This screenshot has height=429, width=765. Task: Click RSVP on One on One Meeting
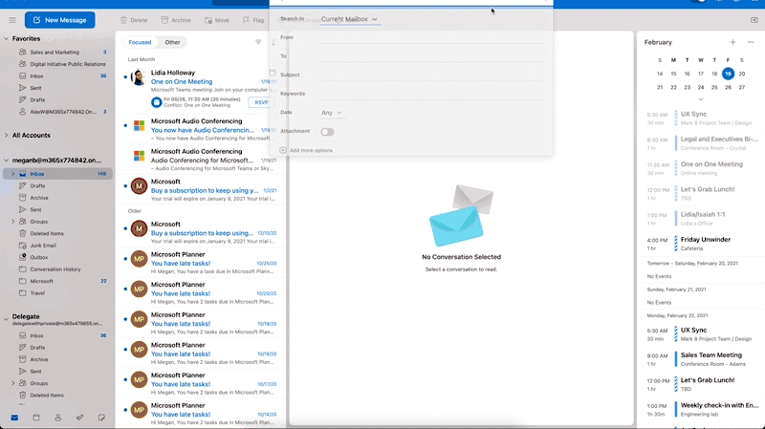point(261,102)
